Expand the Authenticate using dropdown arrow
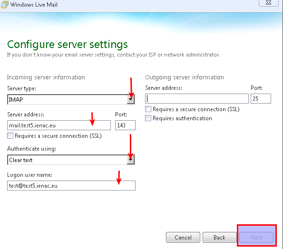This screenshot has height=249, width=283. [131, 160]
